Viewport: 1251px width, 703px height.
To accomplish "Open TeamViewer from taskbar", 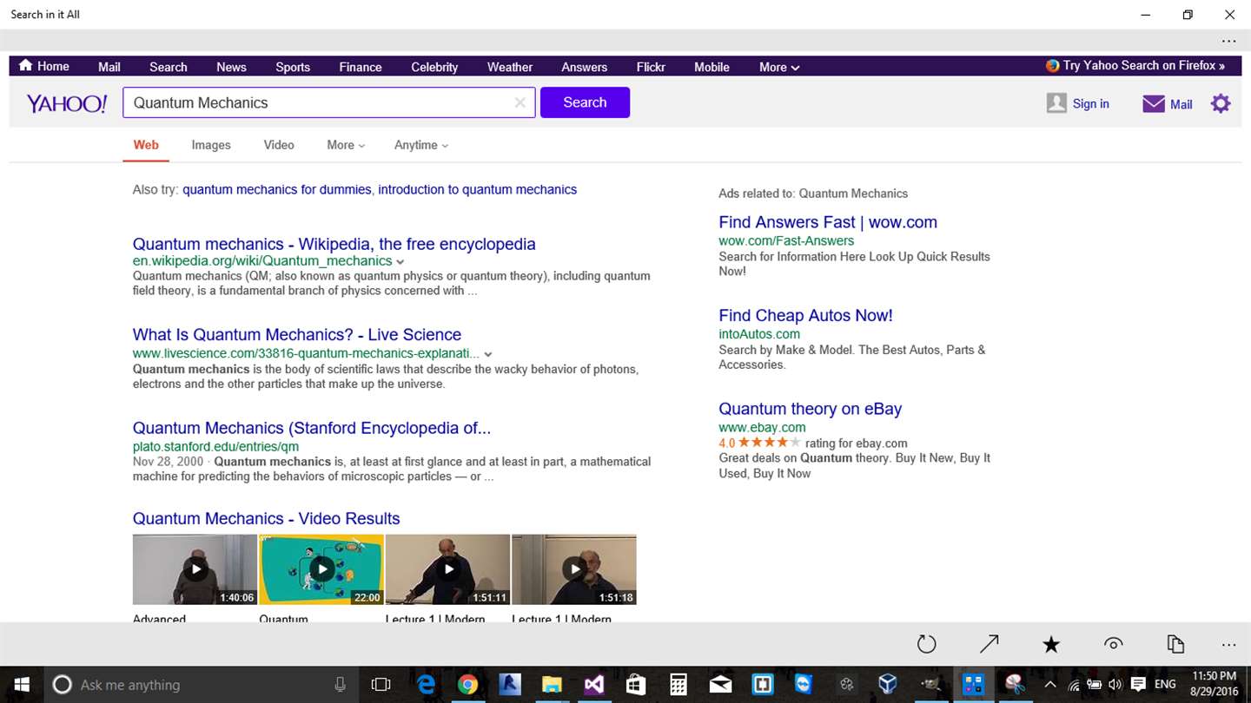I will point(804,685).
